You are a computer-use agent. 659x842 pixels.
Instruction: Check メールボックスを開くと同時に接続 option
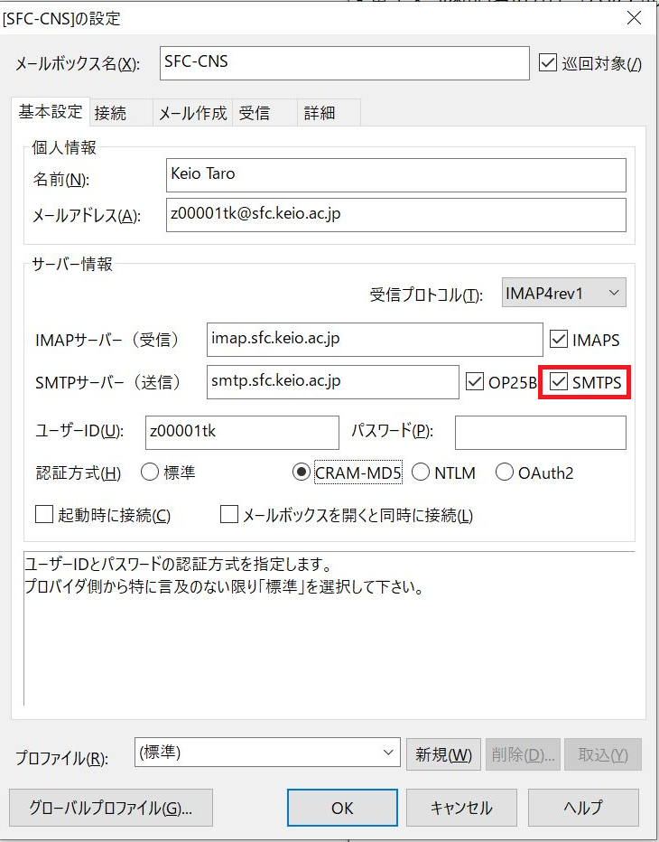pyautogui.click(x=229, y=515)
